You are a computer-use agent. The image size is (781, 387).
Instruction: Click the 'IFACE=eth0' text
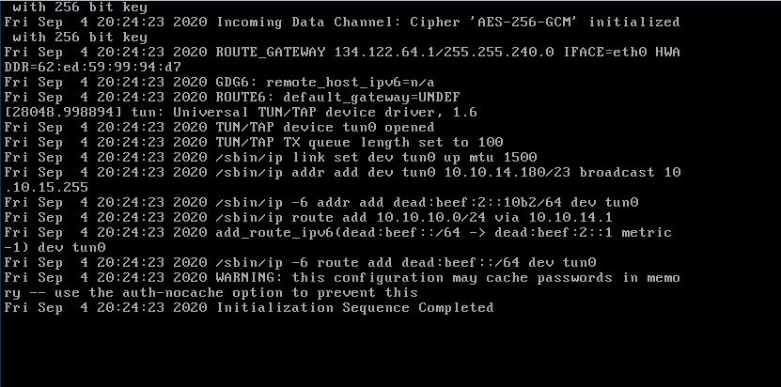tap(599, 52)
